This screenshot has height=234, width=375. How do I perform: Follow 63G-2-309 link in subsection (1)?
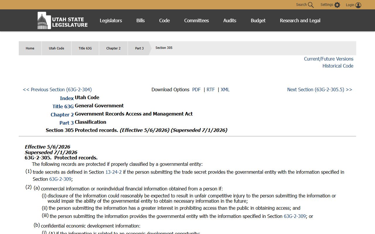60,179
